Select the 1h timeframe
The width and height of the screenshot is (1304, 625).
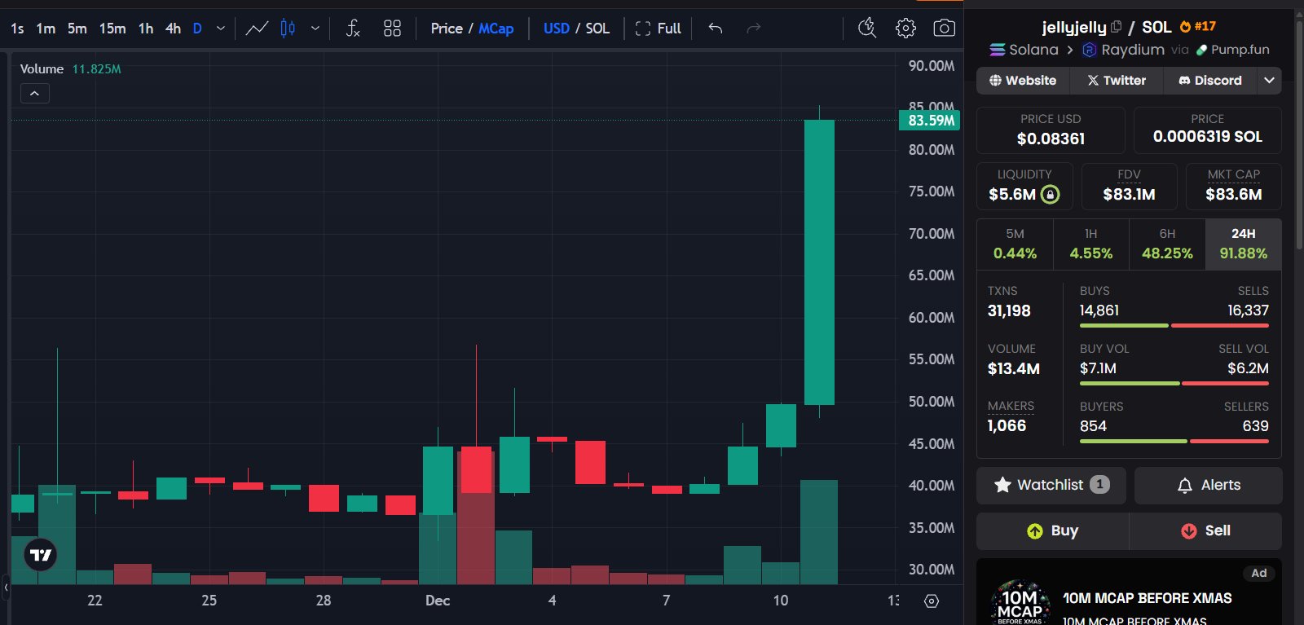pos(146,29)
